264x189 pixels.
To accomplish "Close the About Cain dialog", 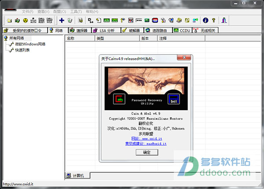I will click(x=184, y=57).
